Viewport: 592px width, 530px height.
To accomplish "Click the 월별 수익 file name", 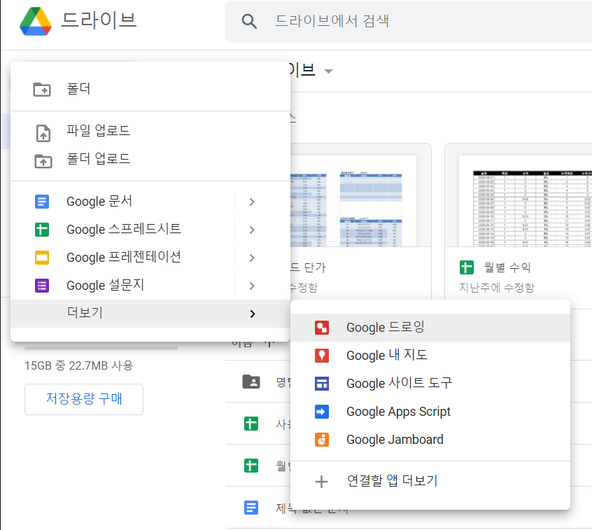I will pos(507,267).
